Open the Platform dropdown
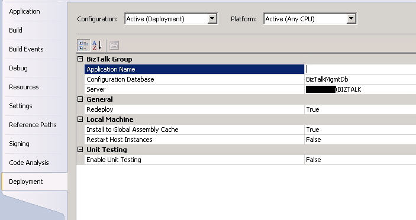 pos(351,18)
